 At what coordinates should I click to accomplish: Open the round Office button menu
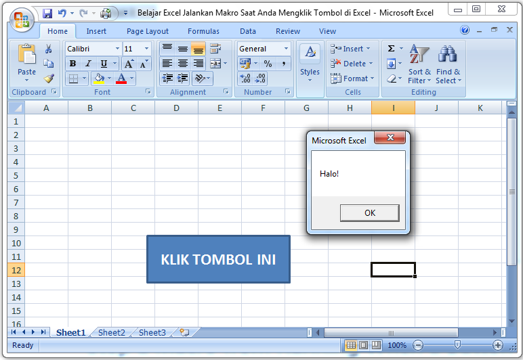pos(22,20)
